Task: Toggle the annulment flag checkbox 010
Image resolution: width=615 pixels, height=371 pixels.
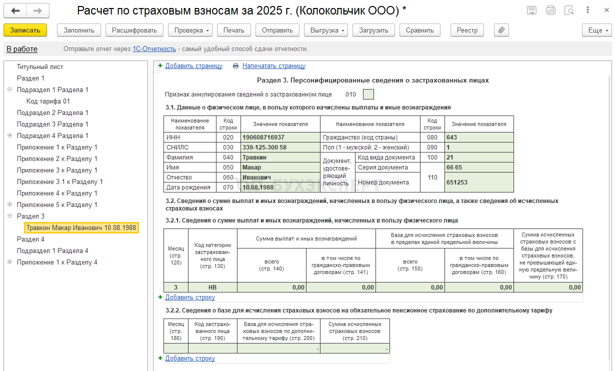Action: pos(368,94)
